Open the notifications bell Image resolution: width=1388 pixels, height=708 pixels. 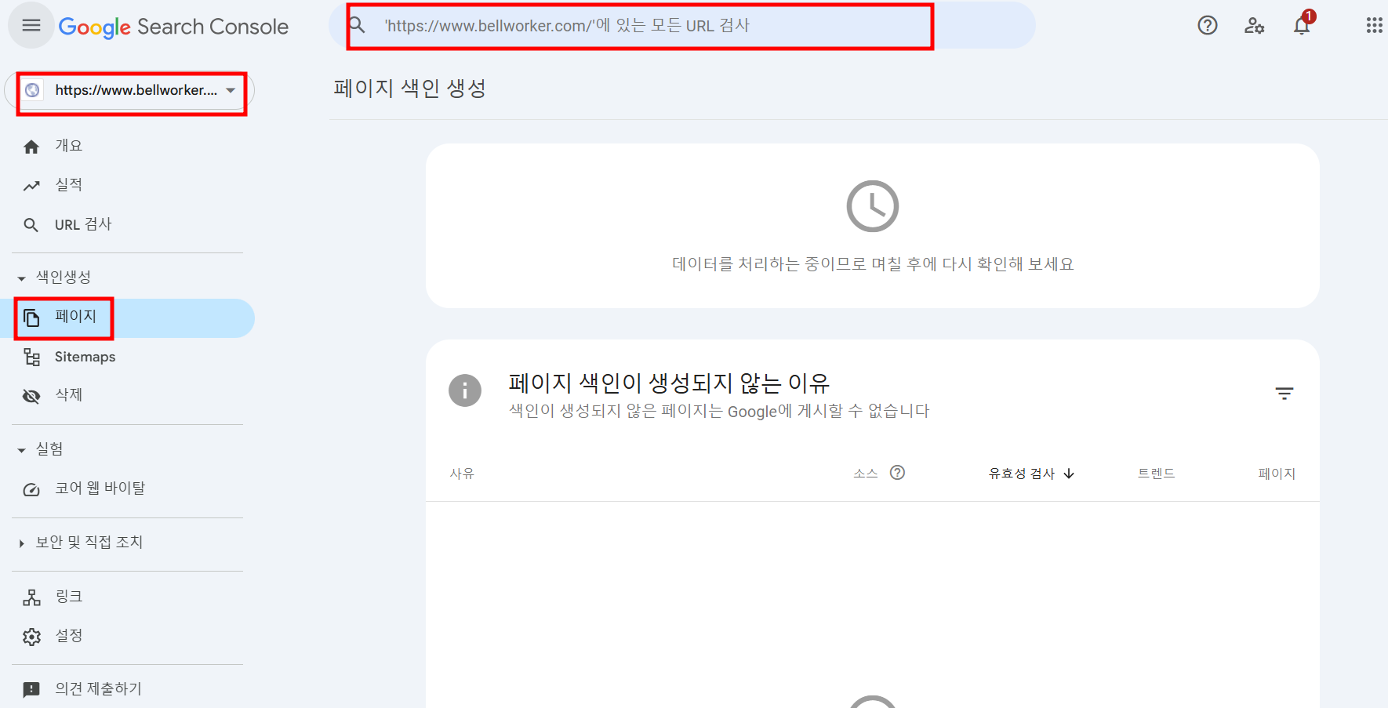tap(1302, 26)
